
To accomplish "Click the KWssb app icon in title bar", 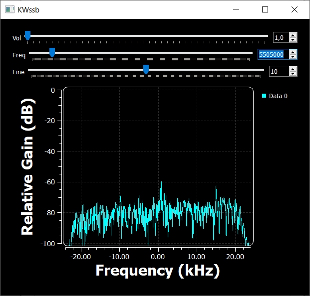I will pyautogui.click(x=8, y=9).
